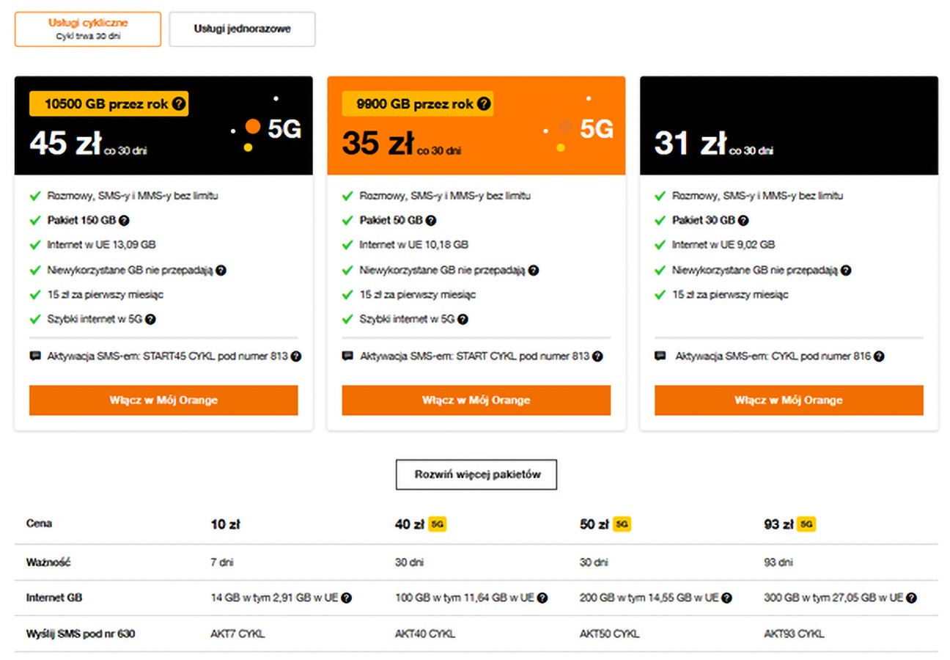Open the help icon beside "10500 GB przez rok"
950x660 pixels.
(180, 103)
